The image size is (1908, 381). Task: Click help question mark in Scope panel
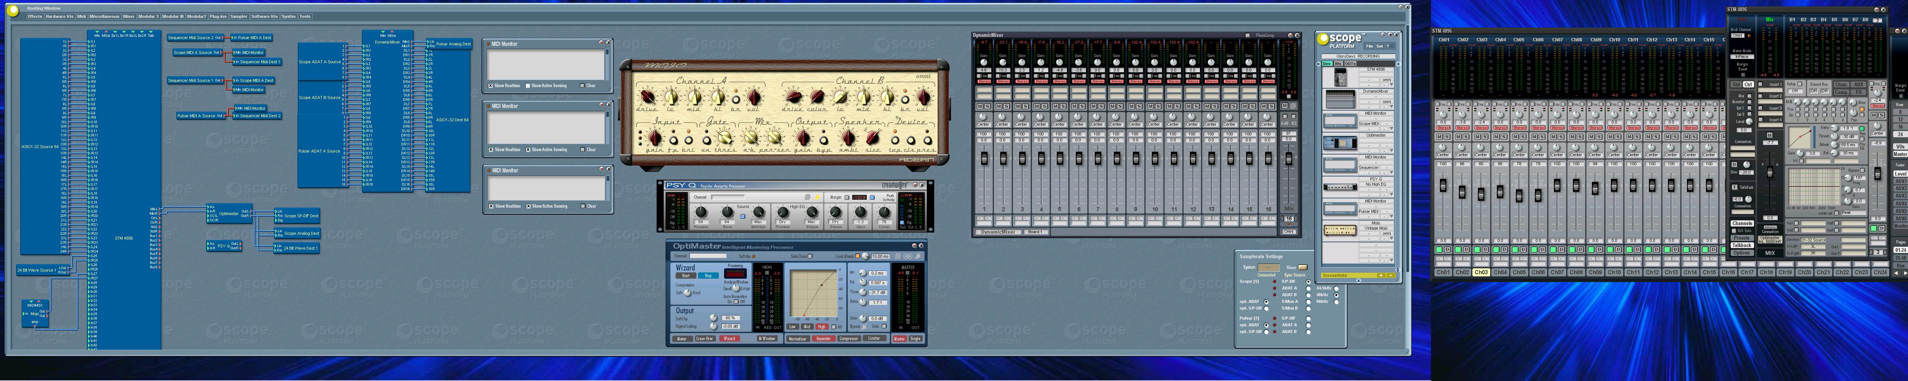coord(1389,46)
